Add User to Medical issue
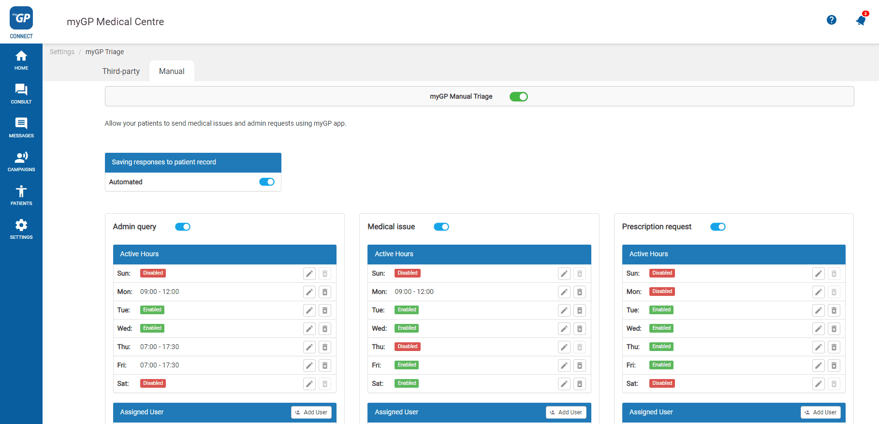The height and width of the screenshot is (424, 879). 566,412
